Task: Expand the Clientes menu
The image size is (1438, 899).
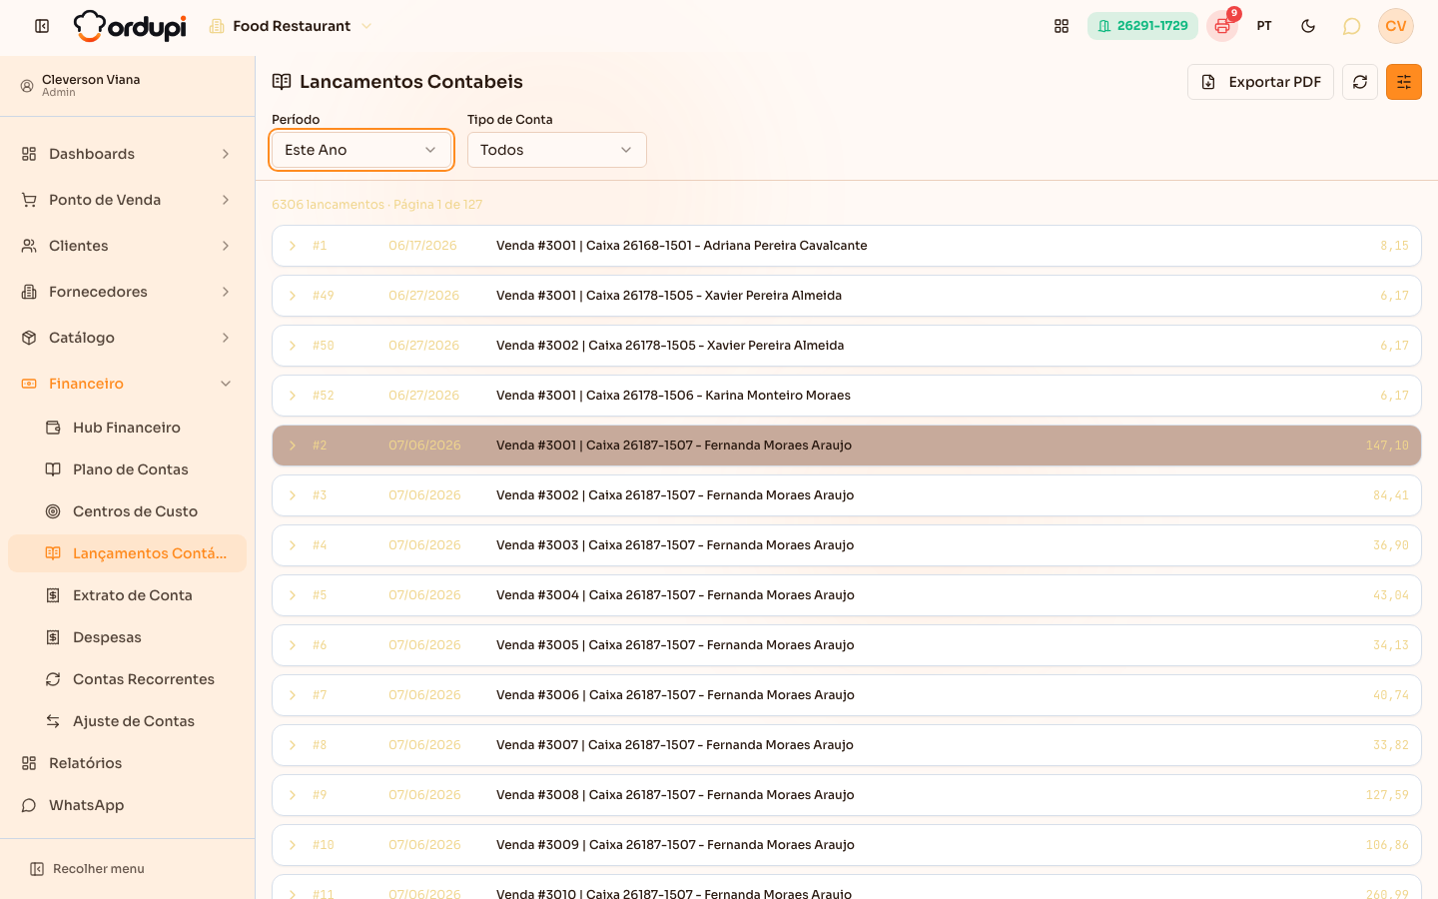Action: pyautogui.click(x=128, y=246)
